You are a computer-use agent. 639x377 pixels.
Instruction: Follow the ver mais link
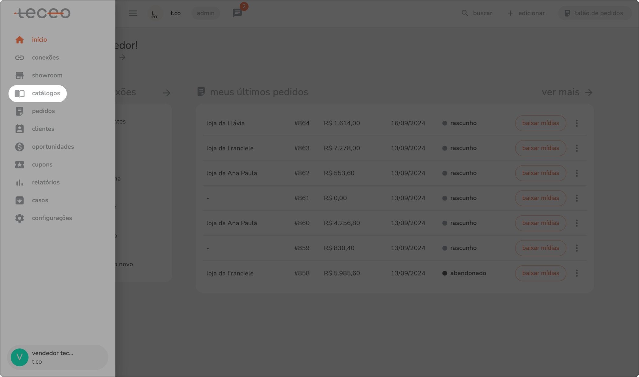[567, 92]
